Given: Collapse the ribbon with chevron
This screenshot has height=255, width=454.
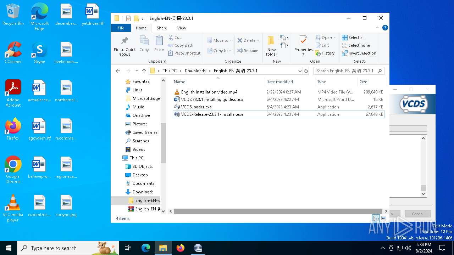Looking at the screenshot, I should coord(377,28).
